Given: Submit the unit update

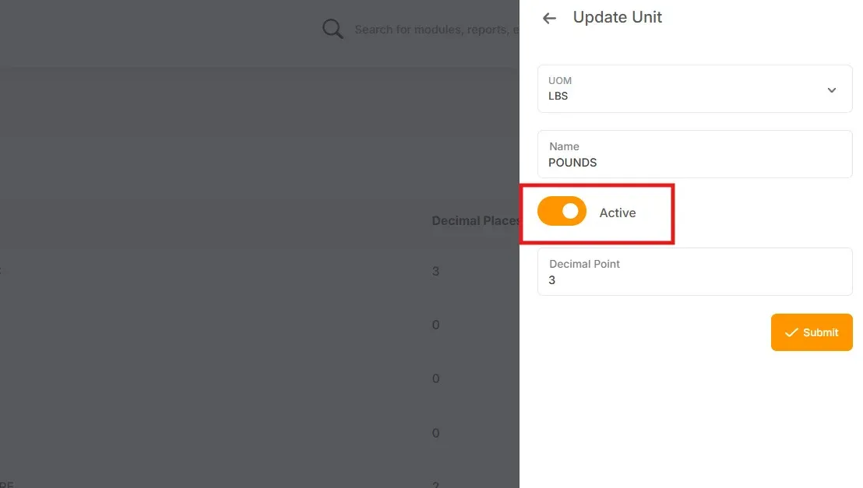Looking at the screenshot, I should 812,332.
